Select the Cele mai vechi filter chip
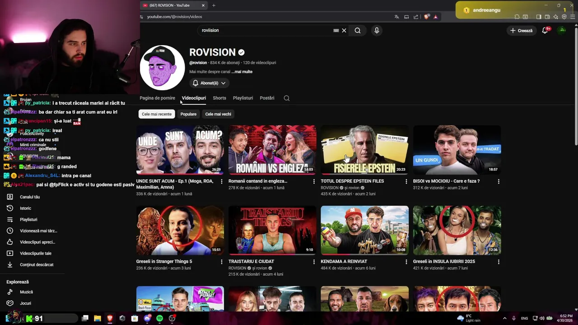This screenshot has width=578, height=325. click(x=218, y=114)
